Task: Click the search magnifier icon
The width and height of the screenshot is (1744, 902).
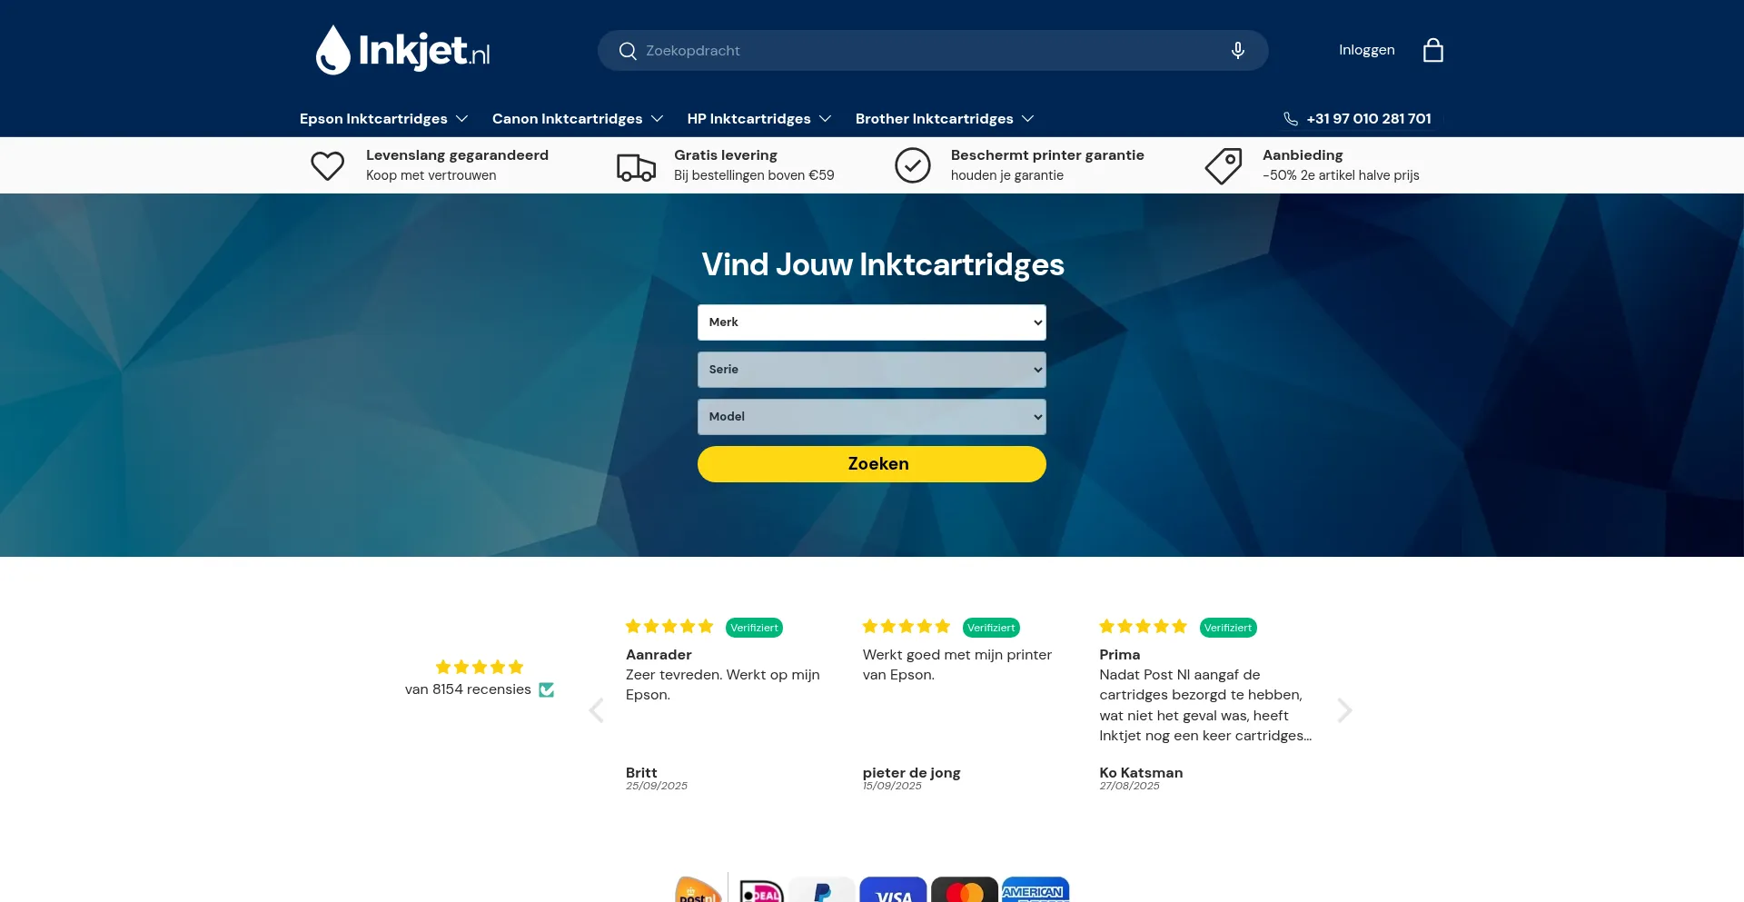Action: (x=627, y=51)
